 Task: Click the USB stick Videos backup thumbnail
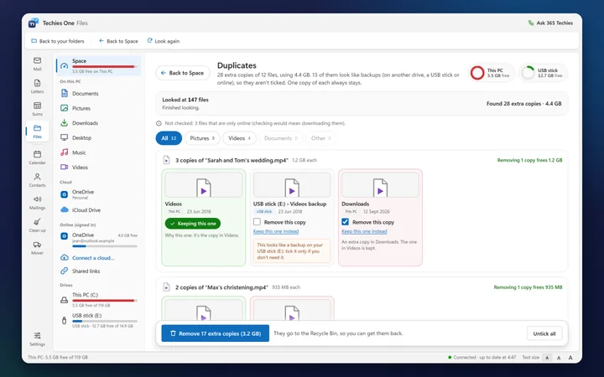point(292,185)
